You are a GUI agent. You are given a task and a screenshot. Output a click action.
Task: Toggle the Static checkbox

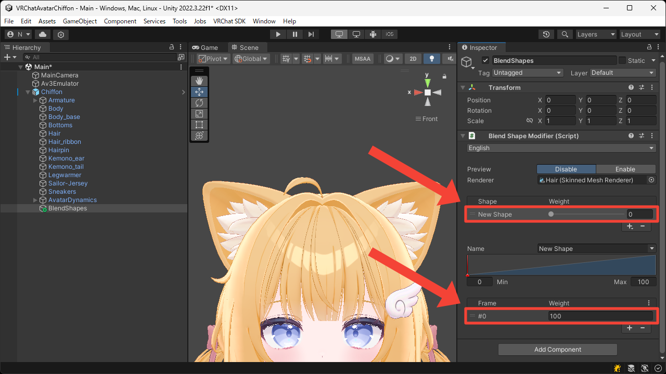621,61
